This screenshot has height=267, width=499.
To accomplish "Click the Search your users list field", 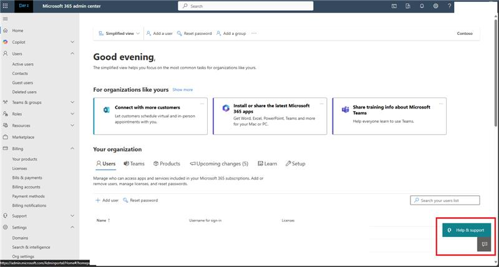I will click(445, 200).
